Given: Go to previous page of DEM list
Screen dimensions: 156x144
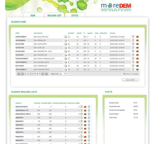Looking at the screenshot, I should pos(23,74).
